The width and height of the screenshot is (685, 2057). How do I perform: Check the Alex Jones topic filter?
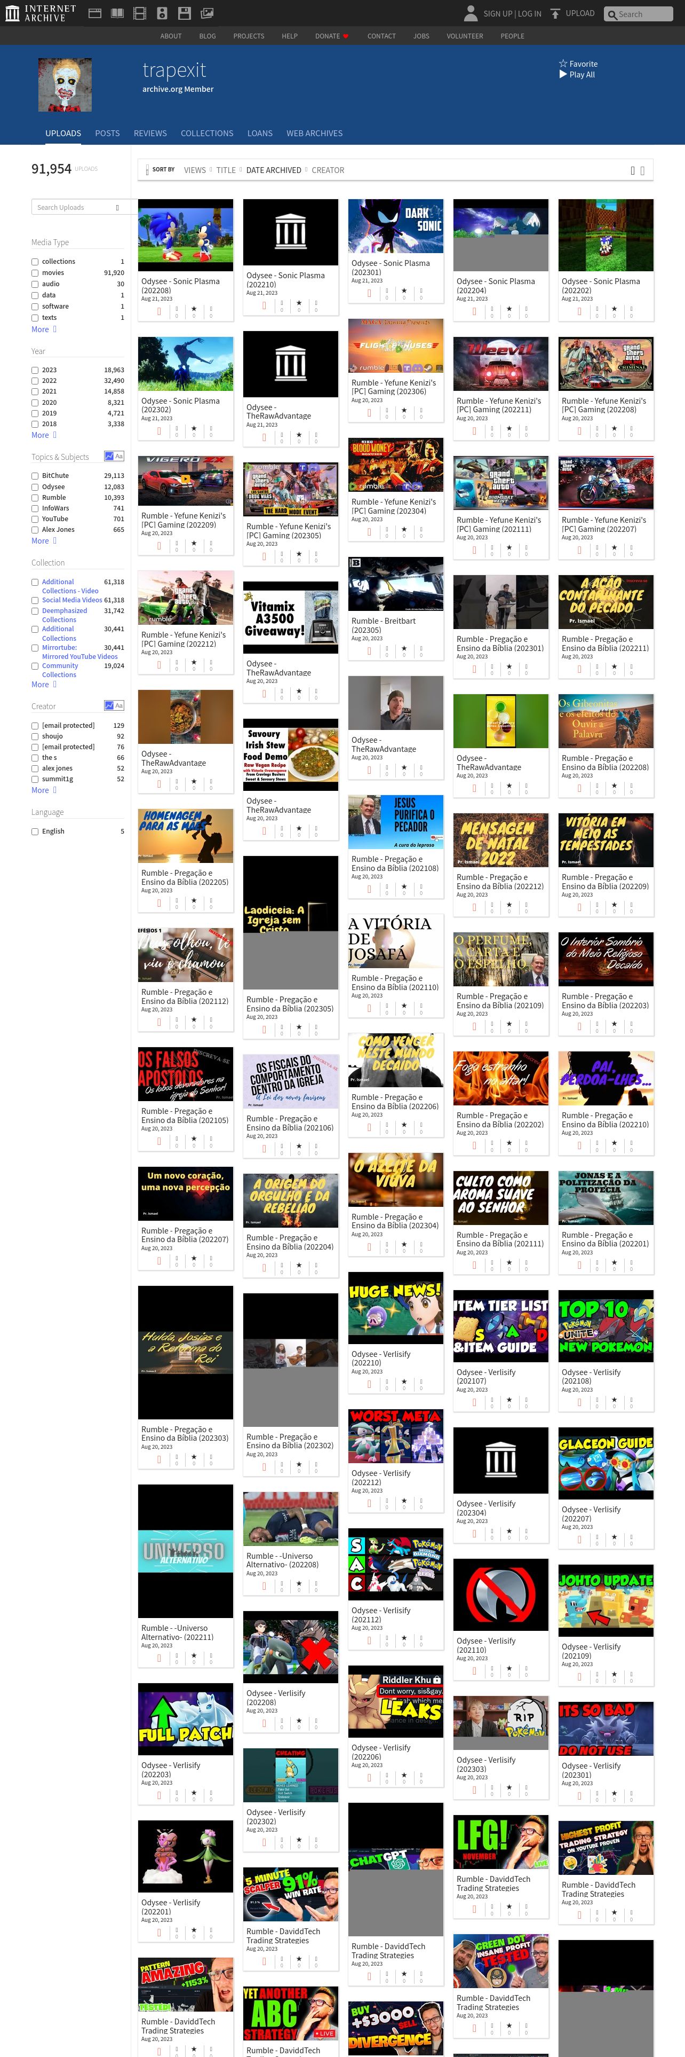[x=35, y=530]
